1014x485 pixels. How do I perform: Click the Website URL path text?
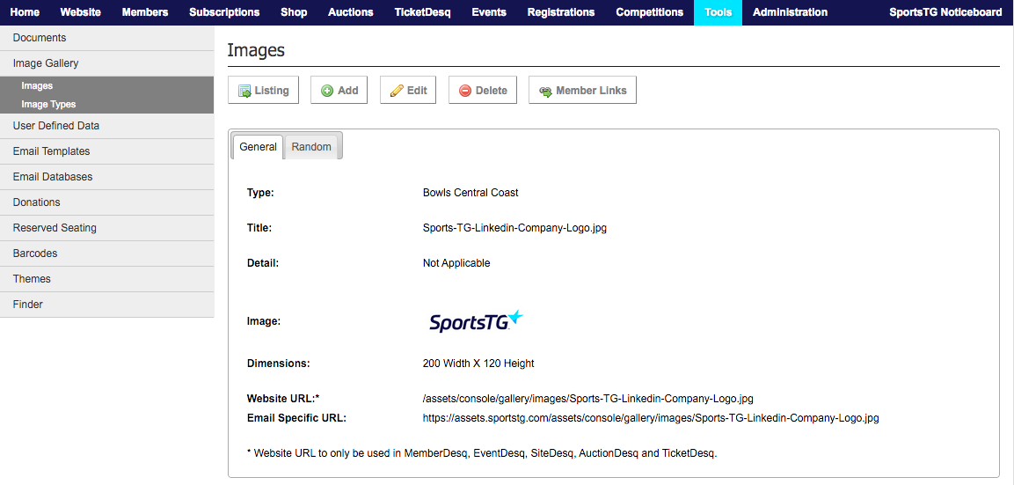587,398
